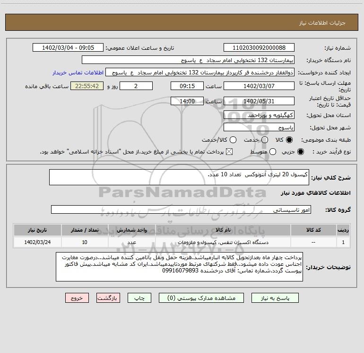This screenshot has width=364, height=353.
Task: Click the کد کالا column header
Action: pyautogui.click(x=313, y=230)
